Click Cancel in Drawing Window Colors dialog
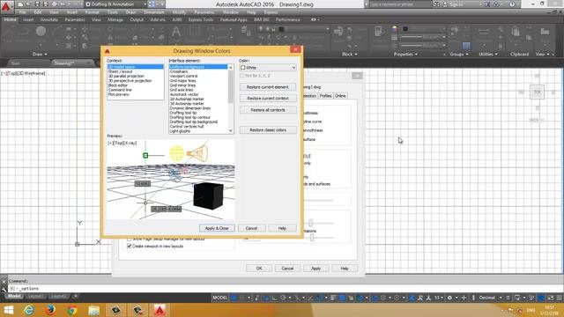Image resolution: width=564 pixels, height=317 pixels. [x=251, y=228]
